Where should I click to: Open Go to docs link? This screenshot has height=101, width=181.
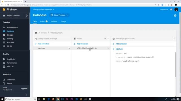point(164,10)
